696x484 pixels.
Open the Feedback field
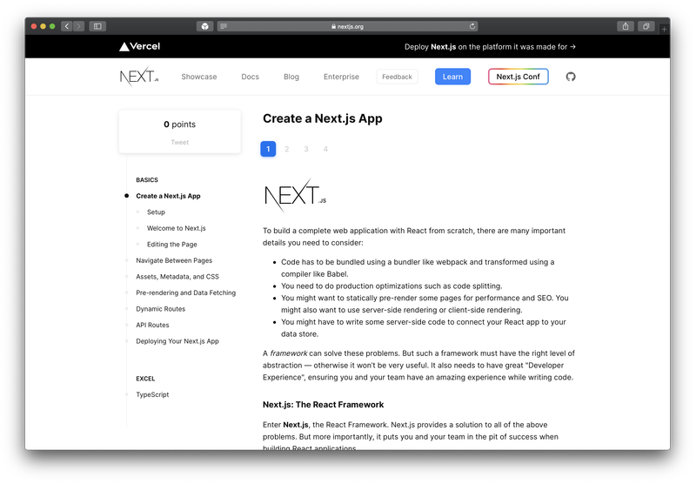[397, 77]
